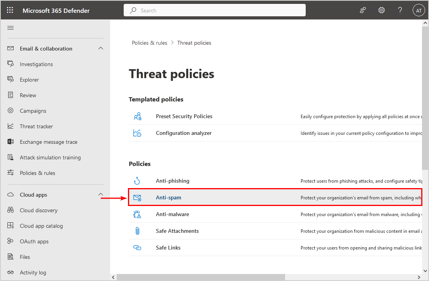Click the Configuration analyzer chart icon

coord(137,133)
